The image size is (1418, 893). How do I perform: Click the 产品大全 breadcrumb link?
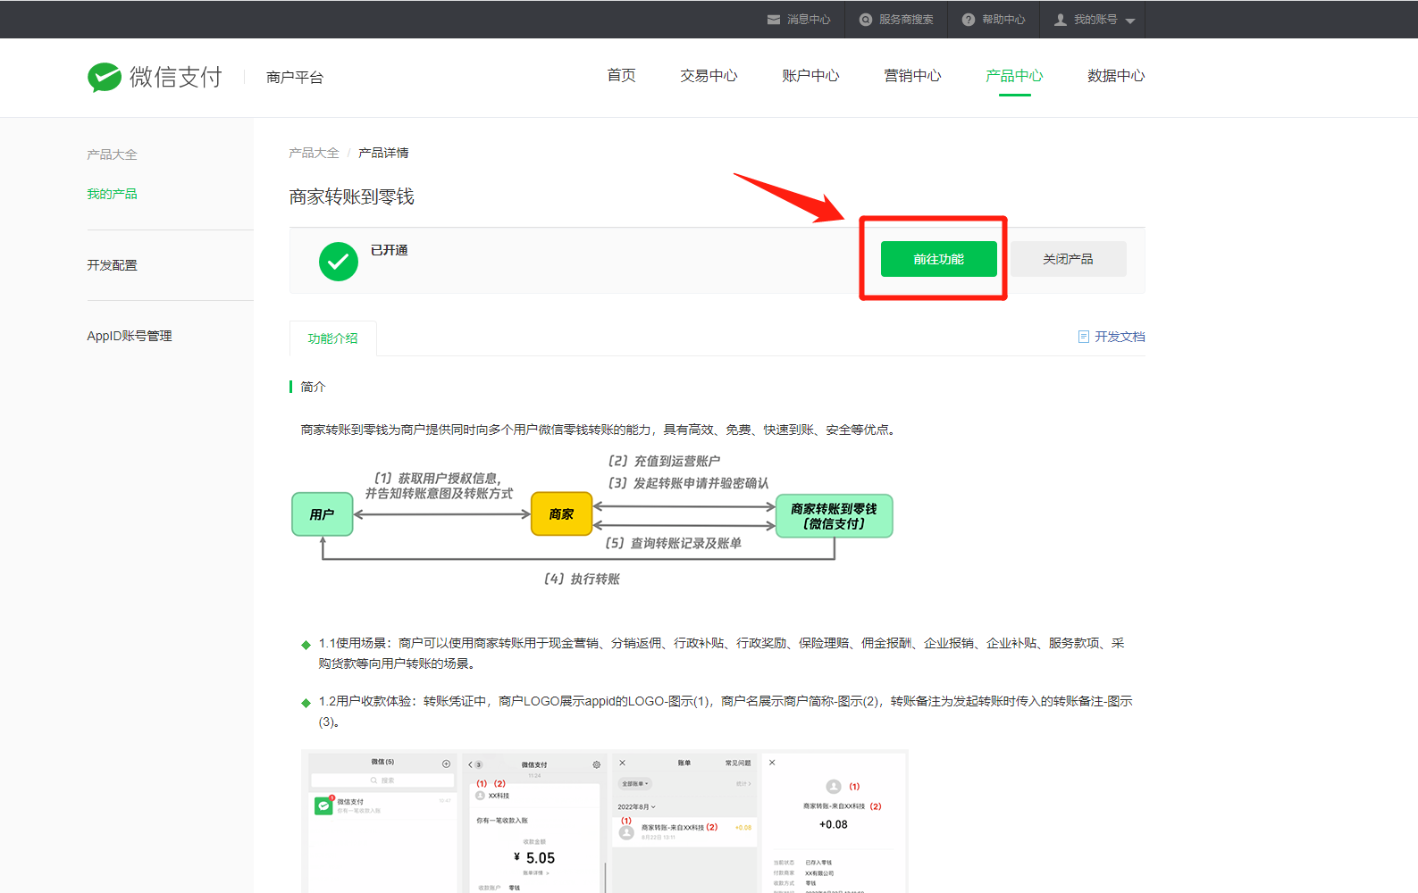(x=314, y=153)
